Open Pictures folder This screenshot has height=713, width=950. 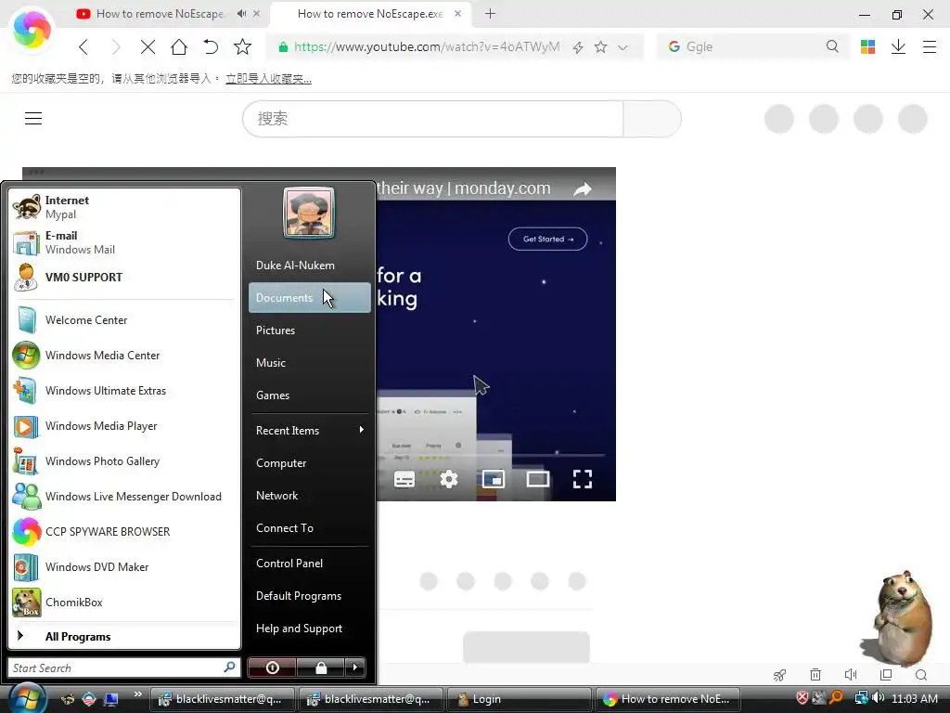click(309, 331)
